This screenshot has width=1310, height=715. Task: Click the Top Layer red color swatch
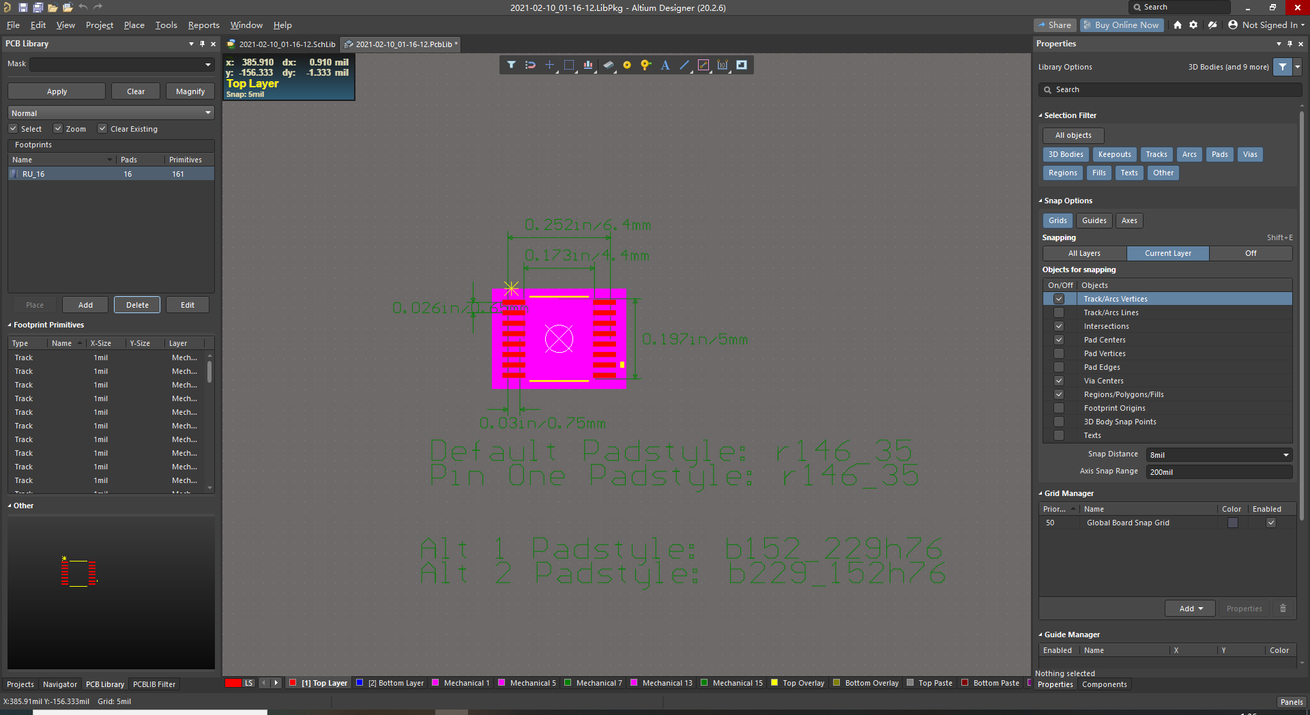[293, 683]
